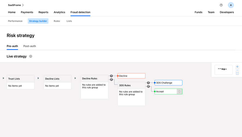Open the user avatar labeled A
This screenshot has height=137, width=242.
(x=231, y=5)
